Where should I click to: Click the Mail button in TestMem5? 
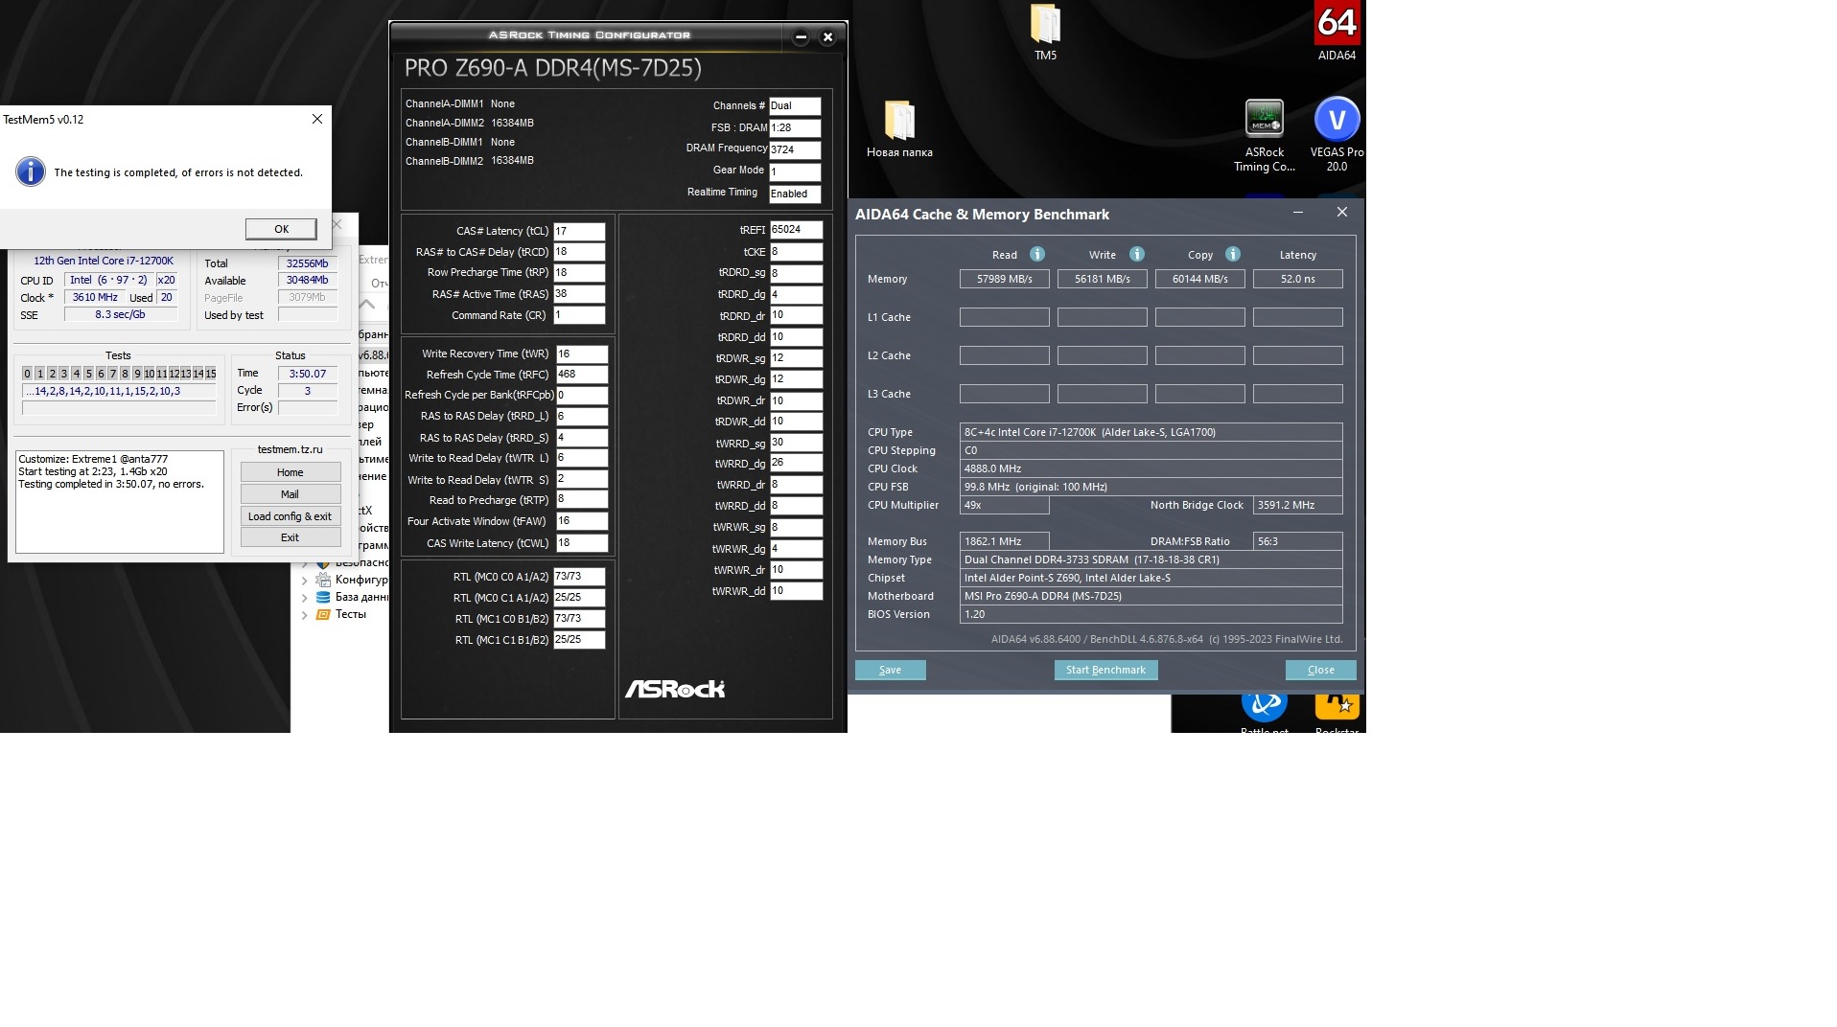click(x=291, y=494)
